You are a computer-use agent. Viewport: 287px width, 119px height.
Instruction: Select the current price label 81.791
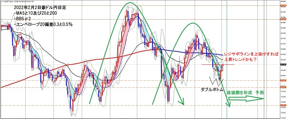click(283, 64)
